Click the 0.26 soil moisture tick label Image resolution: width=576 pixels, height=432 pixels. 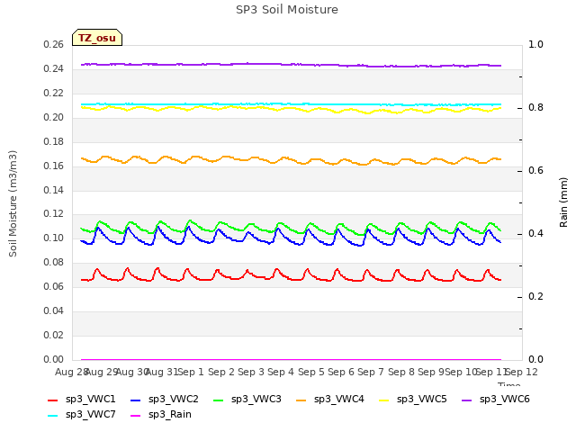54,45
